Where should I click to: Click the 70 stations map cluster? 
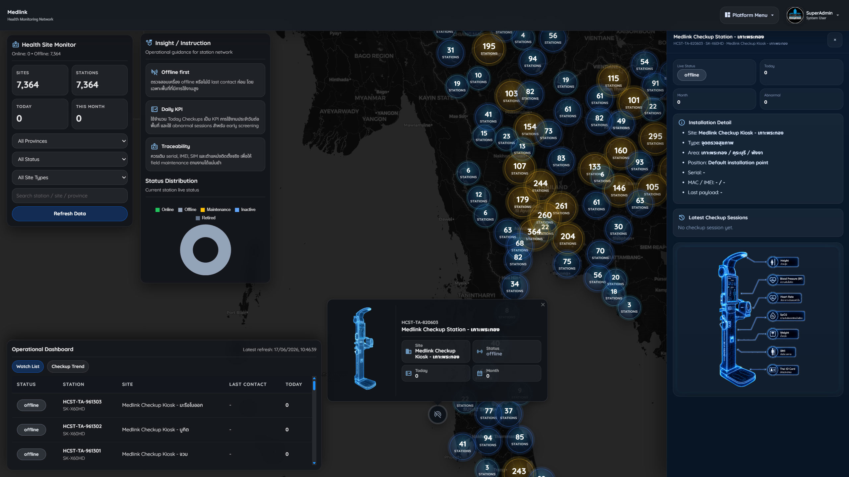(600, 253)
